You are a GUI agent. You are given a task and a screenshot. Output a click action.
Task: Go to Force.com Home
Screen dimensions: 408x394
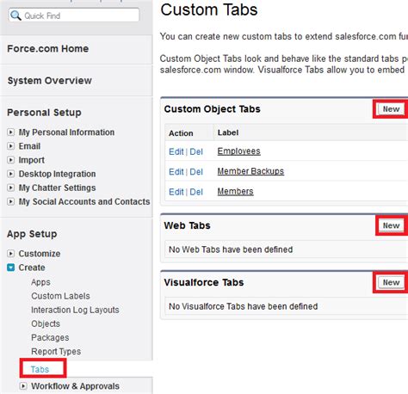48,49
